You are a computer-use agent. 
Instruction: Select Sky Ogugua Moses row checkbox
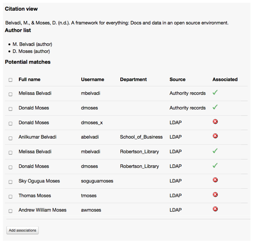tap(10, 182)
